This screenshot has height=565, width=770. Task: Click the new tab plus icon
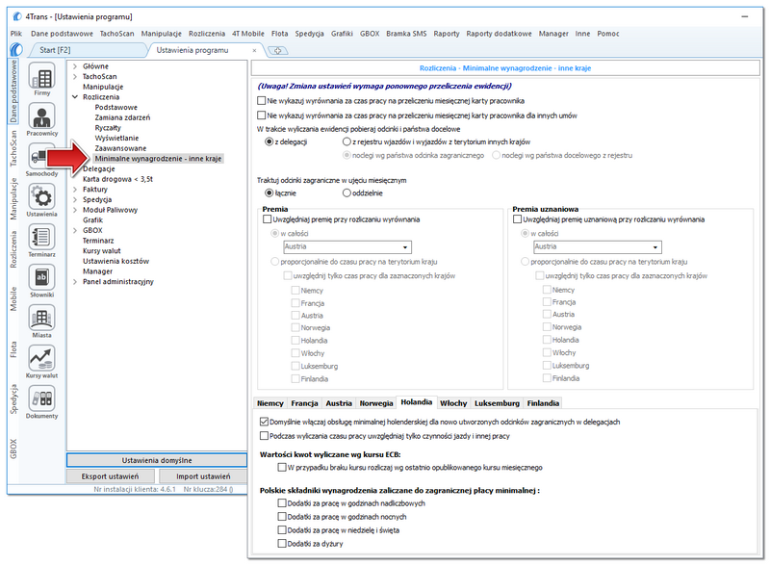pyautogui.click(x=277, y=50)
